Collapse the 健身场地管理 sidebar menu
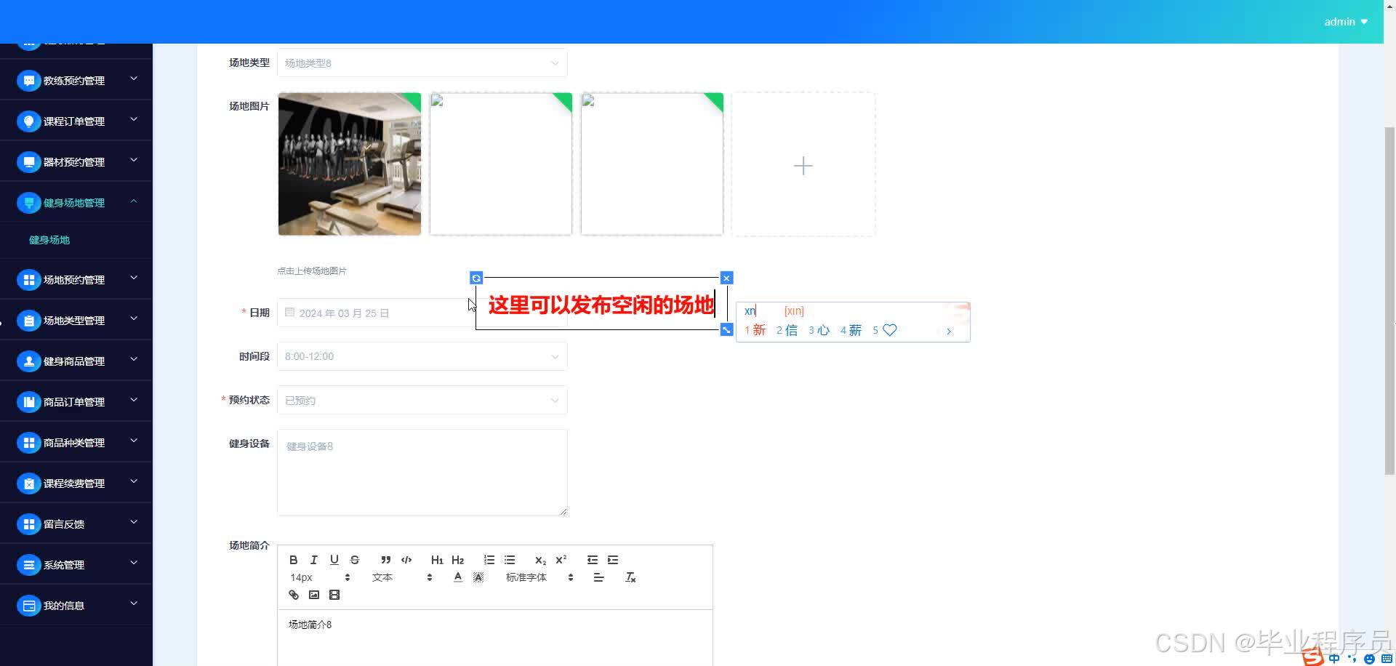The image size is (1396, 666). 76,202
